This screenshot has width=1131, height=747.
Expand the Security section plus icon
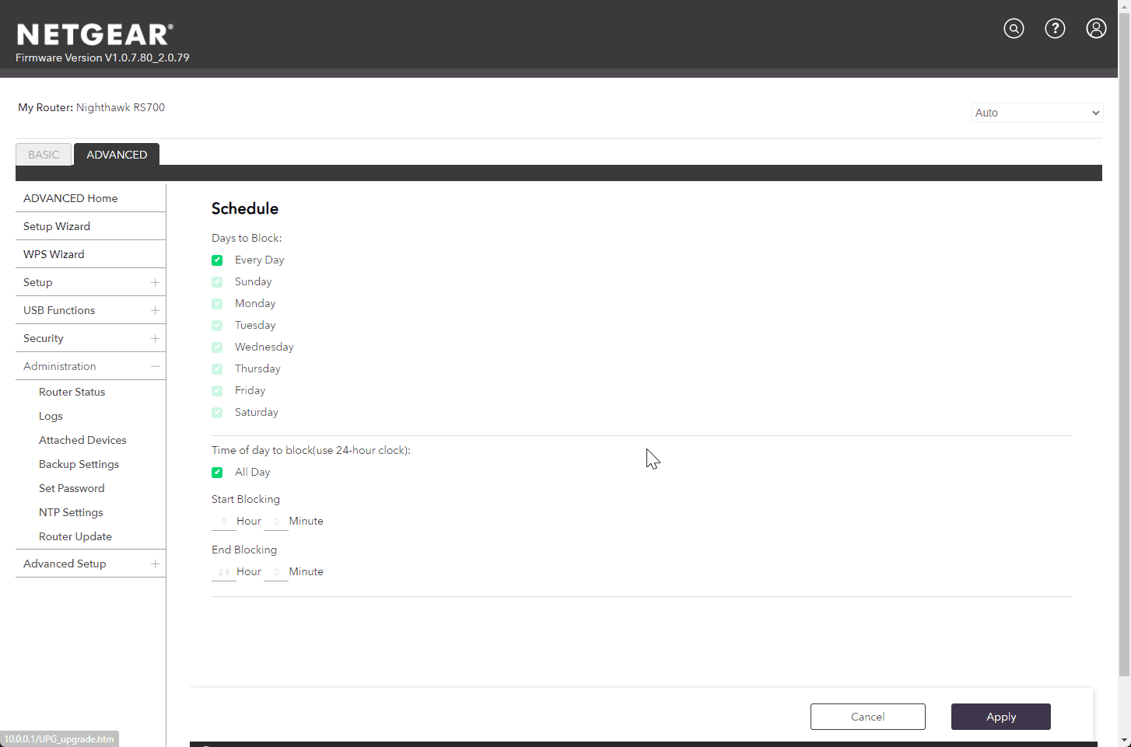point(155,338)
